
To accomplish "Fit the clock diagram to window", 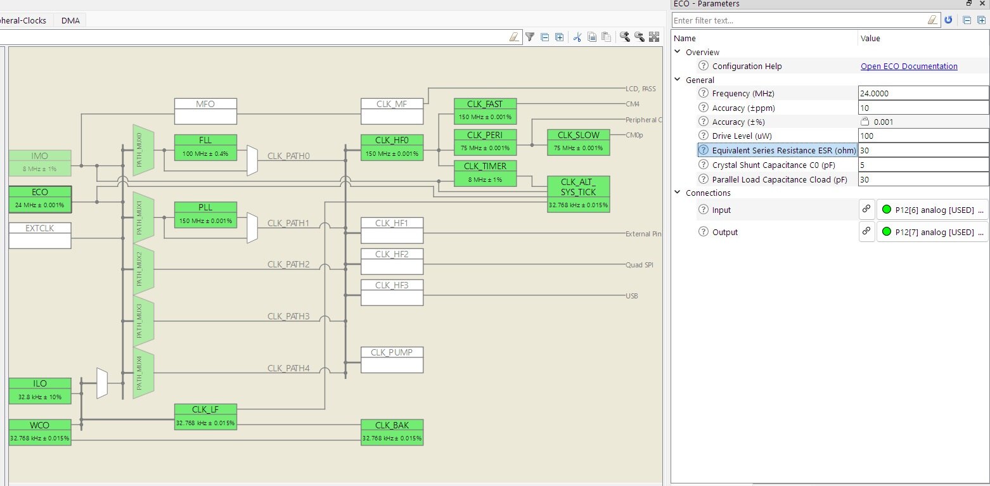I will [x=654, y=37].
